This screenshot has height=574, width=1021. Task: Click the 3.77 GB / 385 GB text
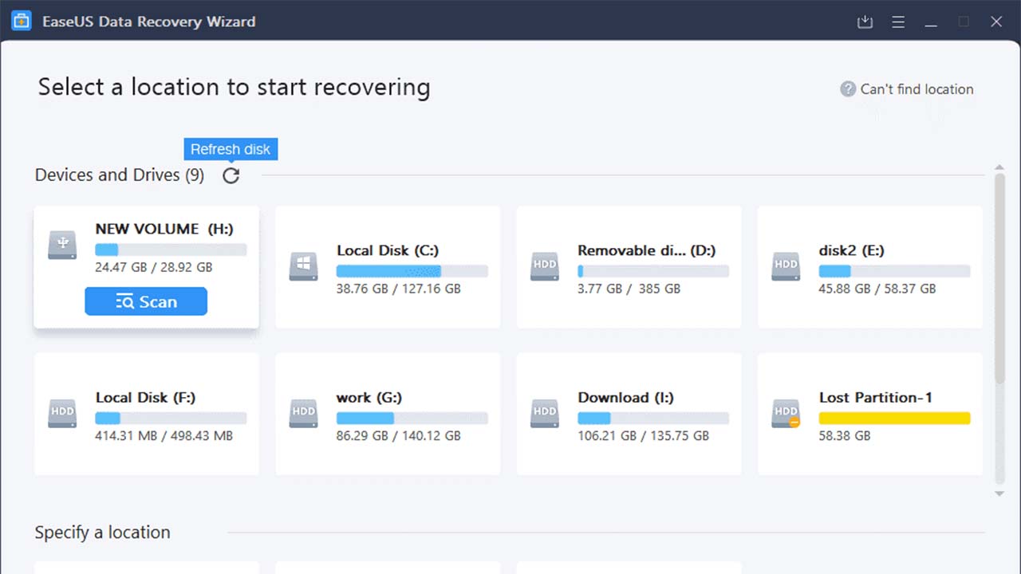point(629,289)
